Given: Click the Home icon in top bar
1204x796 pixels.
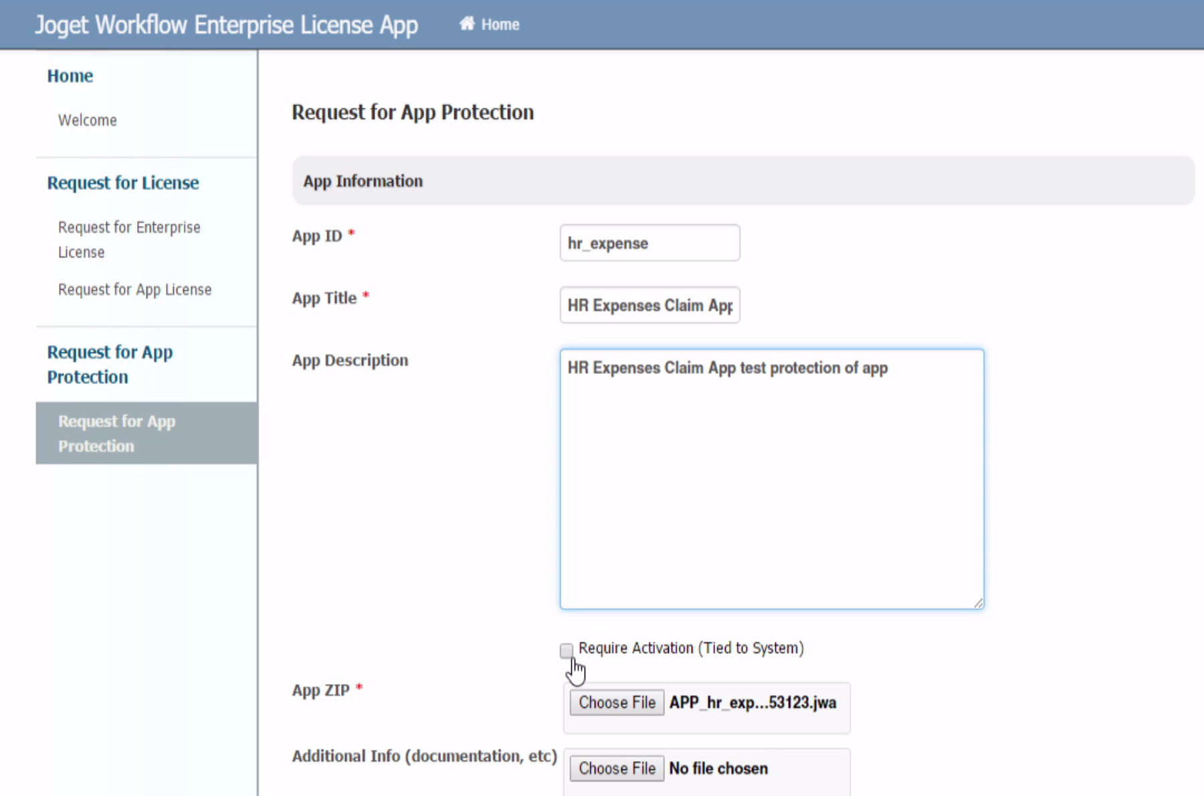Looking at the screenshot, I should 466,24.
